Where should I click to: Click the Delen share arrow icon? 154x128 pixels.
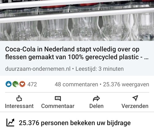point(96,99)
